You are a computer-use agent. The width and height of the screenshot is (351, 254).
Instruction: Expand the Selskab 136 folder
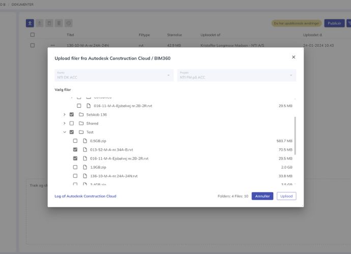coord(64,115)
